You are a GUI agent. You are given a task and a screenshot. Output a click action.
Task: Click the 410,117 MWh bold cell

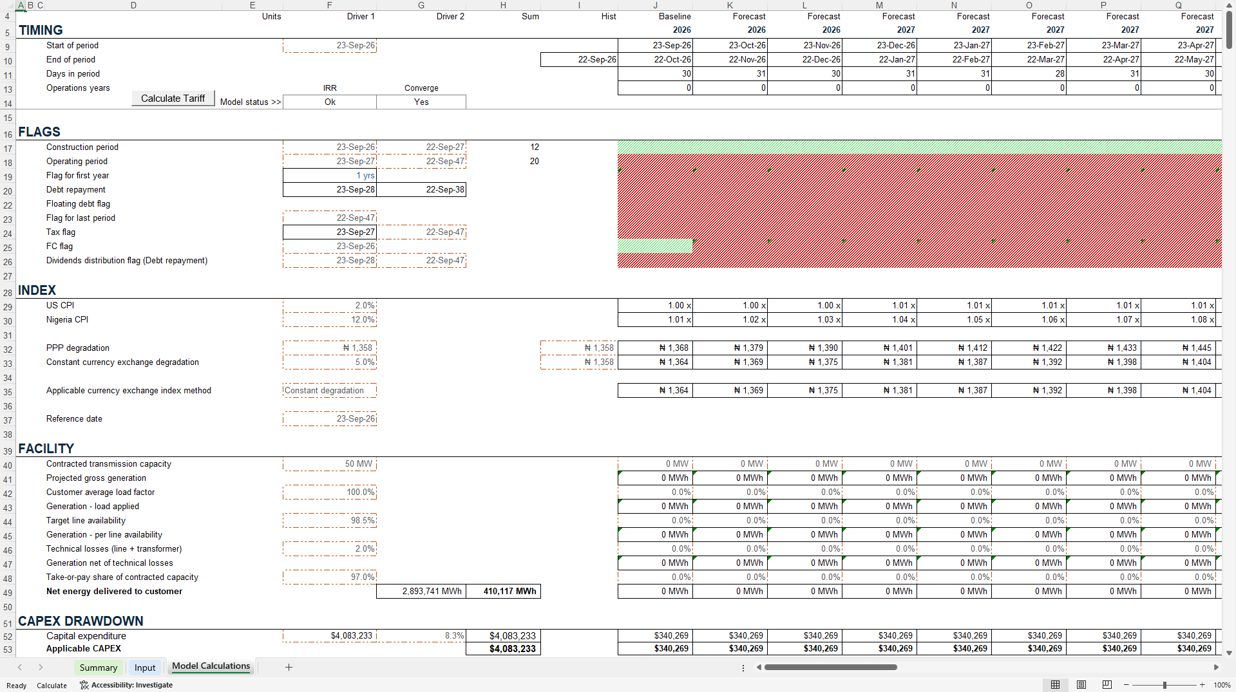(x=504, y=592)
